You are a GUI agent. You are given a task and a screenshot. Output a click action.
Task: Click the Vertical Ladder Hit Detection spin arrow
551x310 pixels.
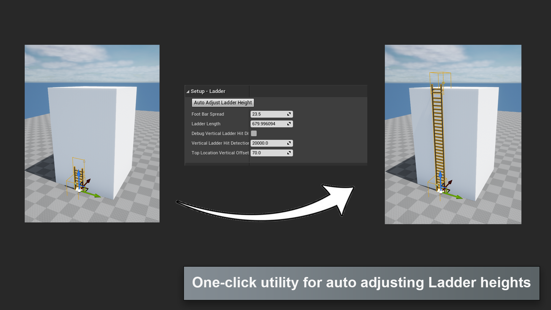[289, 143]
